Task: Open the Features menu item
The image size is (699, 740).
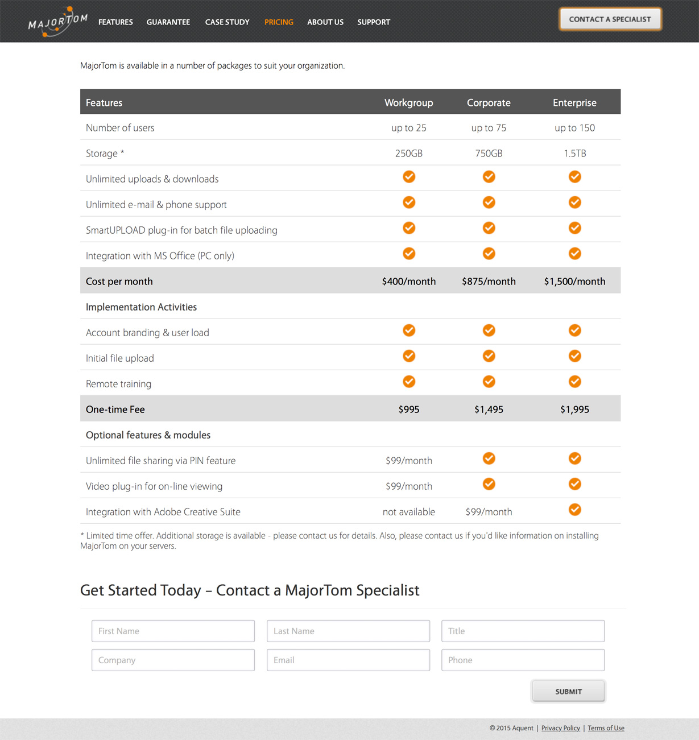Action: pyautogui.click(x=115, y=22)
